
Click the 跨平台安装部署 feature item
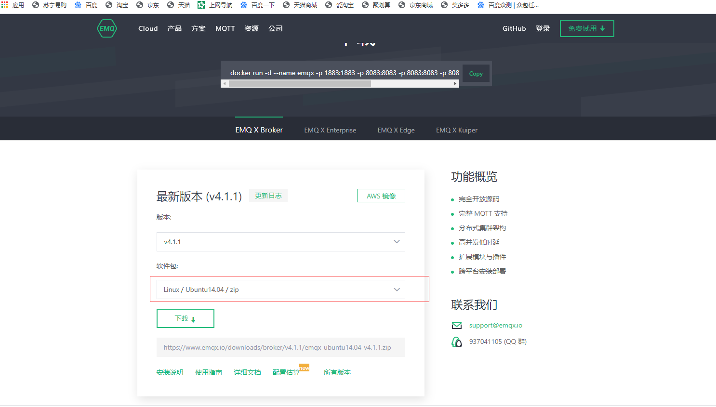pyautogui.click(x=482, y=271)
